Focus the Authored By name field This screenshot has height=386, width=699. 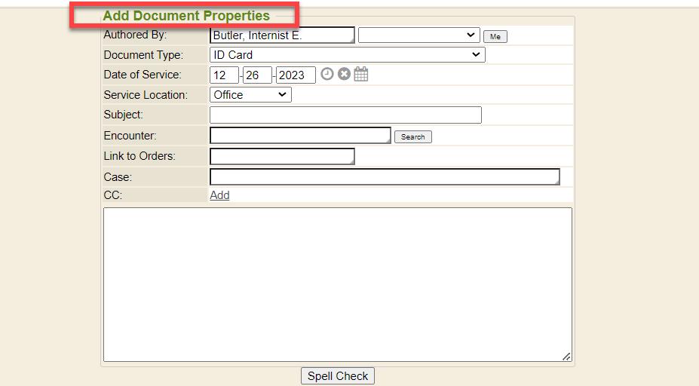281,35
